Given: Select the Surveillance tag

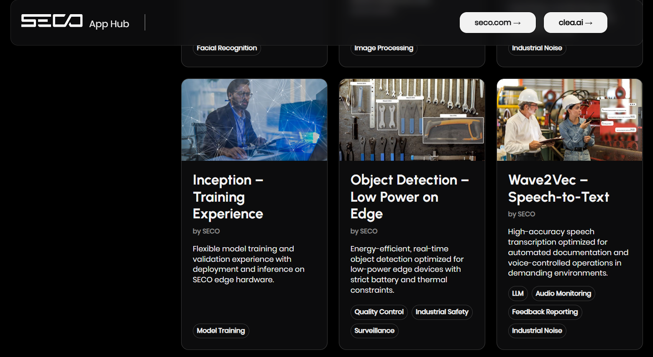Looking at the screenshot, I should tap(374, 331).
